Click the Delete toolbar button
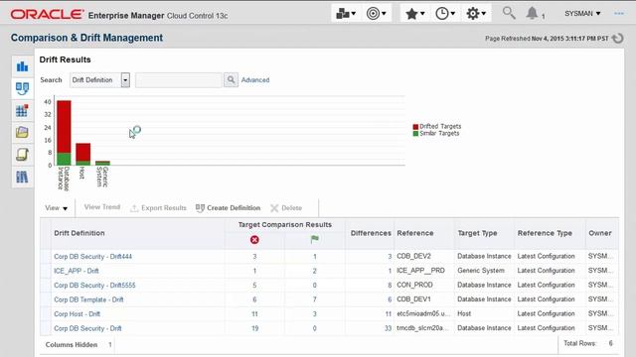The image size is (636, 357). 286,208
